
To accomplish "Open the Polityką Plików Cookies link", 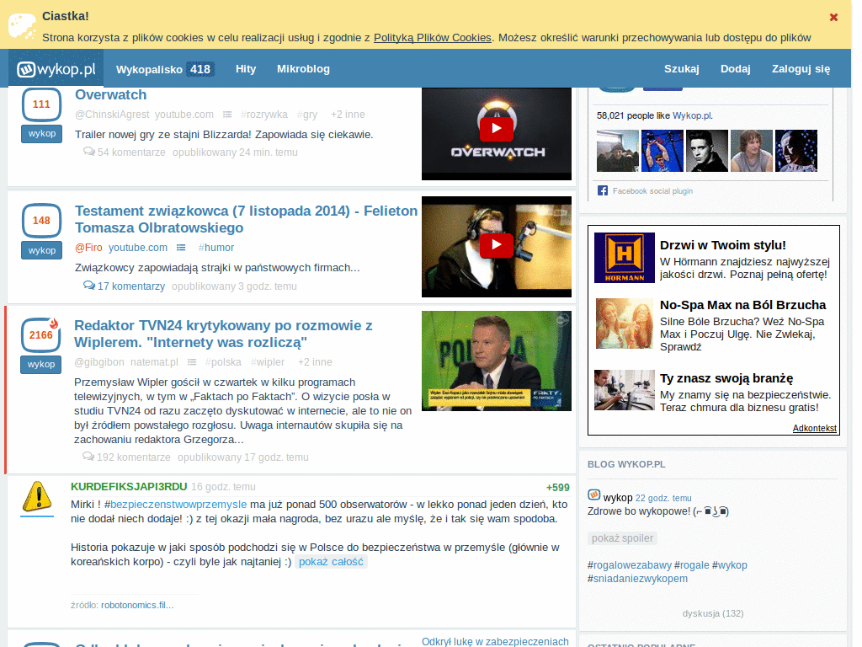I will click(x=432, y=37).
